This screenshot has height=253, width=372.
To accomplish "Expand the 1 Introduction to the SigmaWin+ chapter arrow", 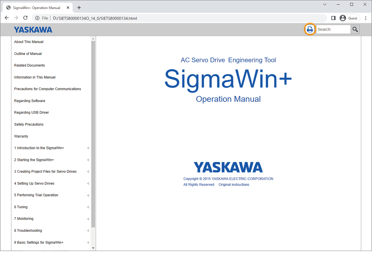I will tap(88, 148).
